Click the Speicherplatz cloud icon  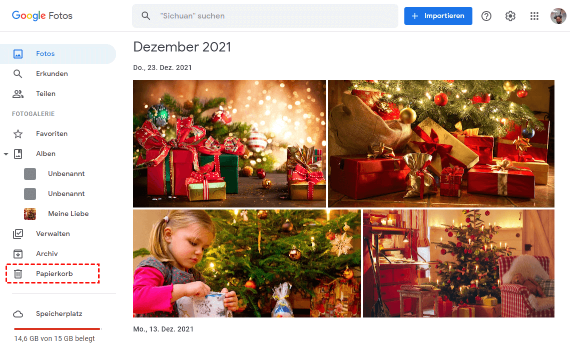click(18, 314)
